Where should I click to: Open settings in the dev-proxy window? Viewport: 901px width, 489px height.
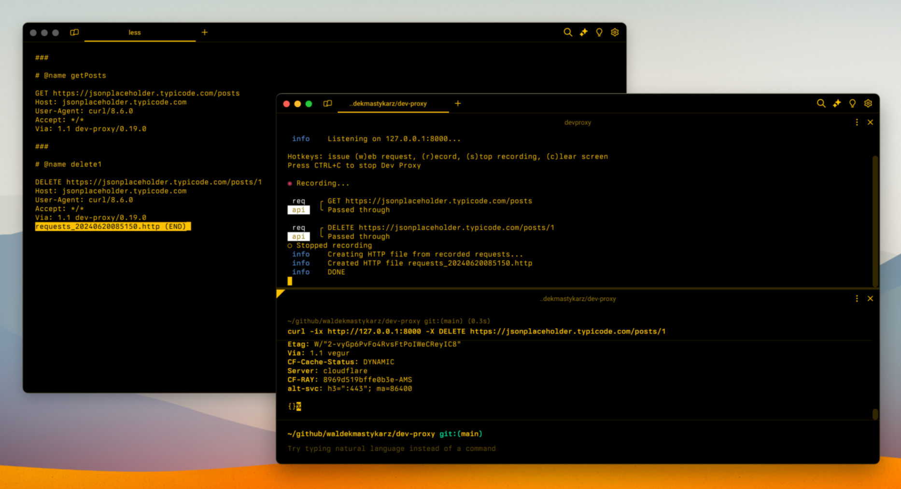click(x=868, y=103)
